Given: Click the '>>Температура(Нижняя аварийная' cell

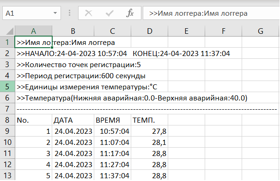Looking at the screenshot, I should (x=33, y=98).
